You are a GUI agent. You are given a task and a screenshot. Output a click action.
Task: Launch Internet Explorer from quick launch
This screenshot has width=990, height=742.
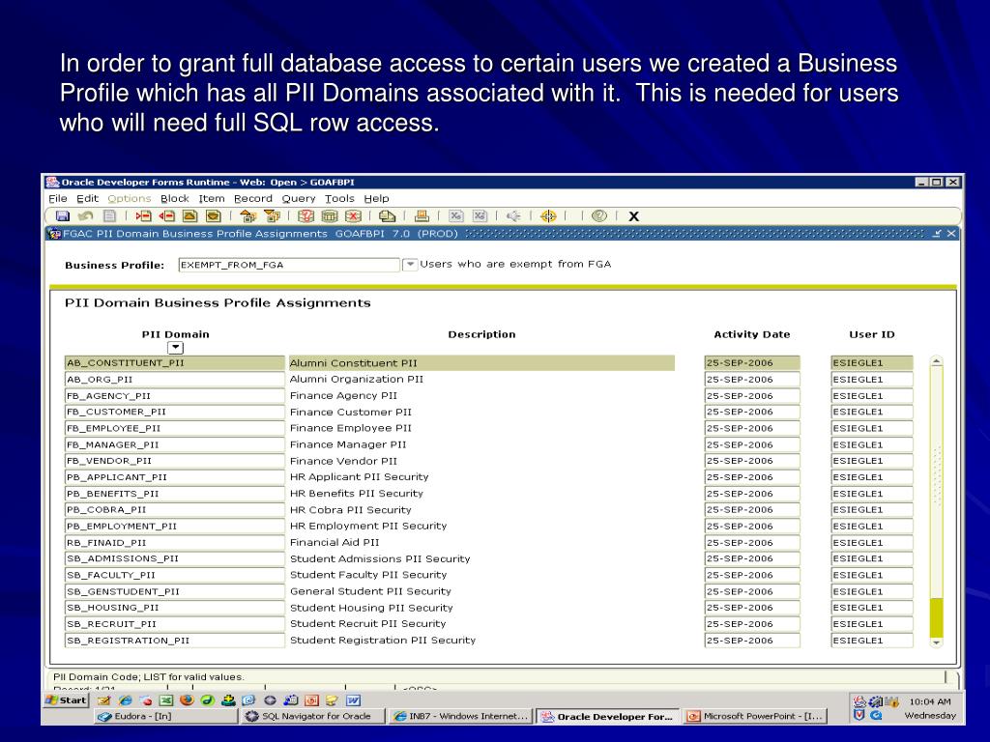125,699
